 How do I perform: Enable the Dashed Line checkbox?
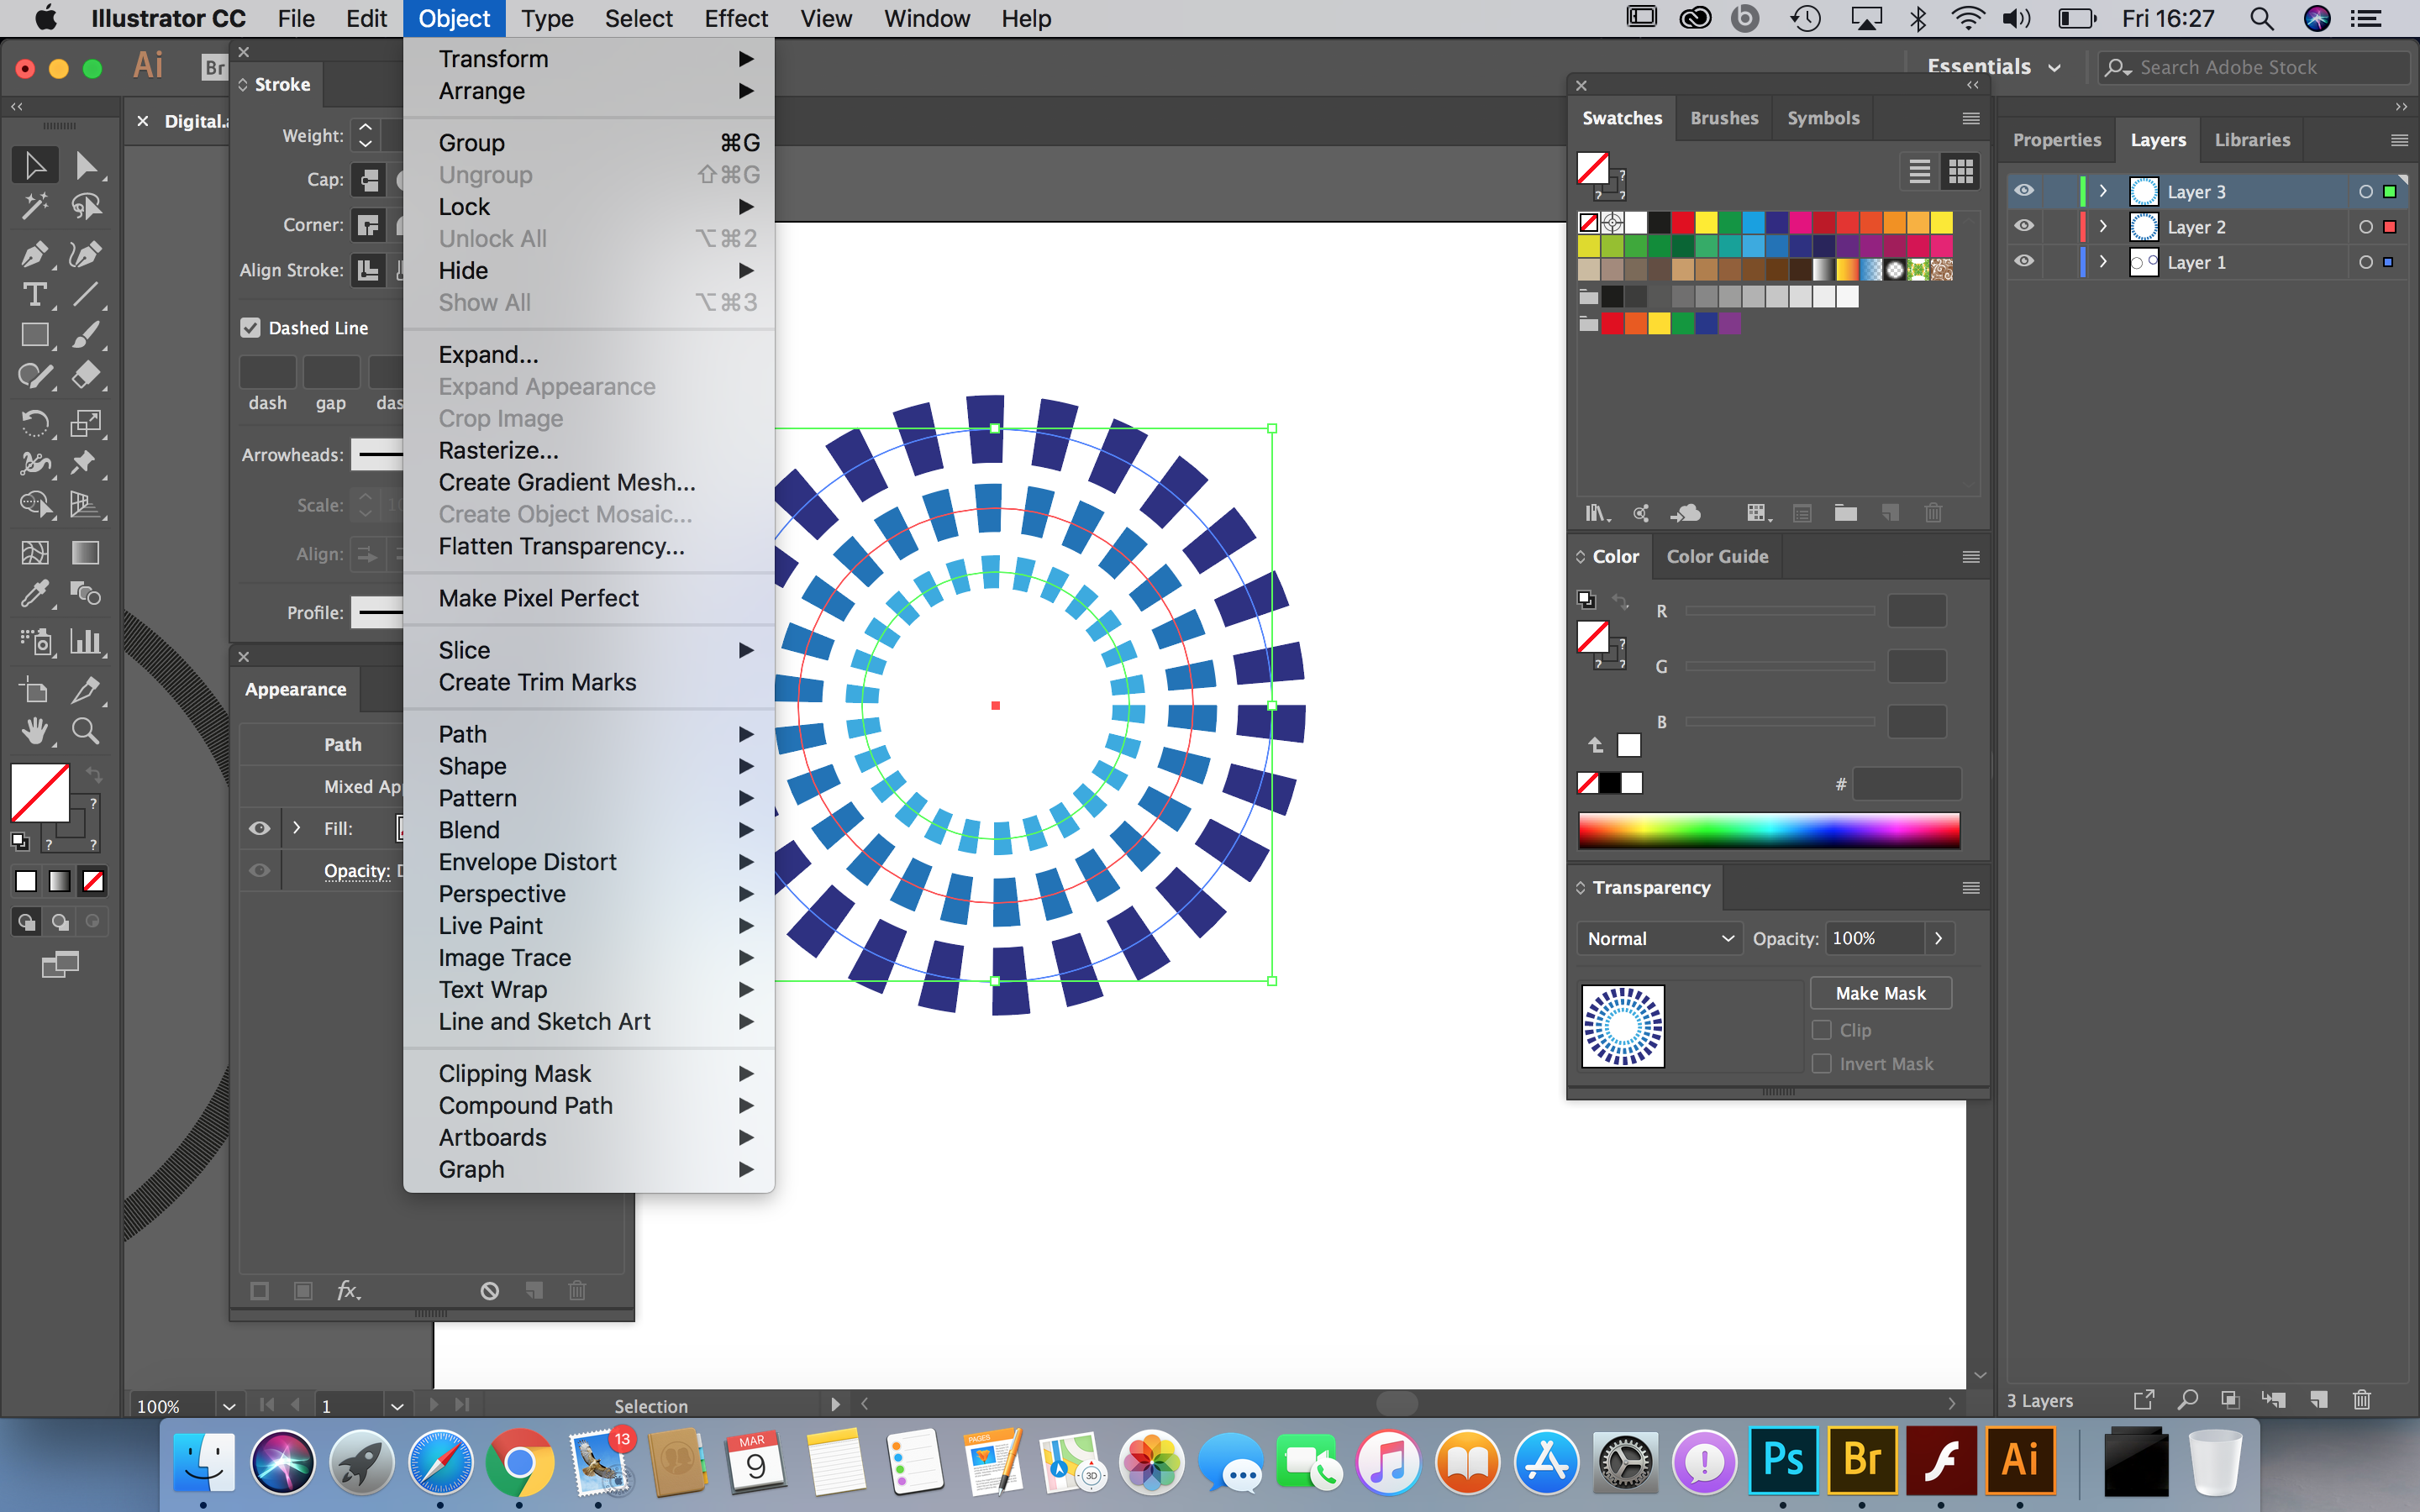click(x=251, y=328)
